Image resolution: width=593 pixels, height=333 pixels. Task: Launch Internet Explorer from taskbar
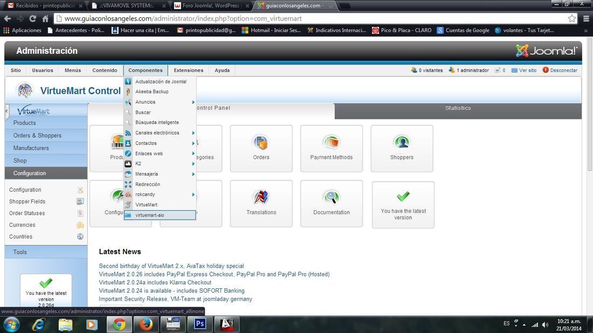pos(39,324)
